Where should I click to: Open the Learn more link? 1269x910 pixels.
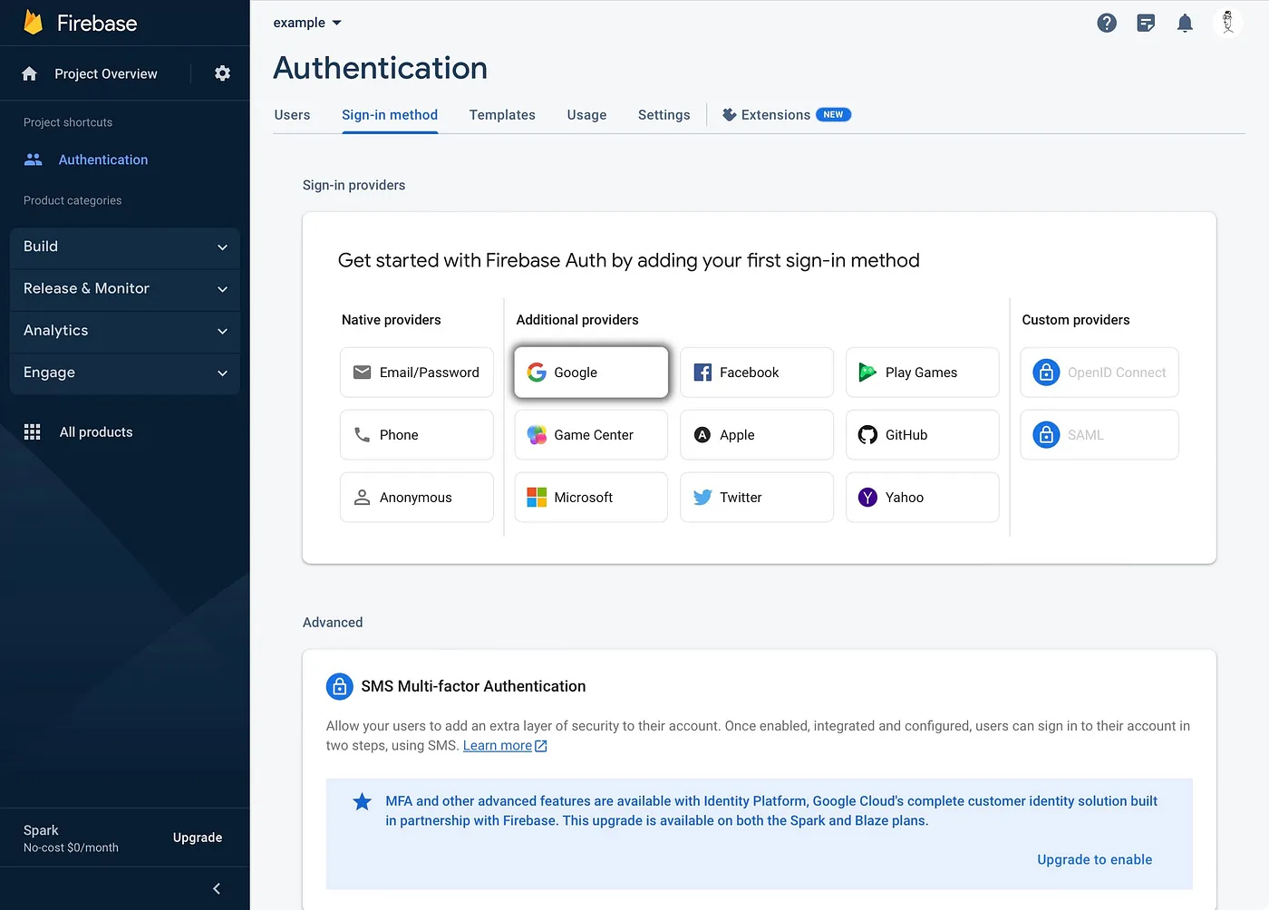click(498, 746)
